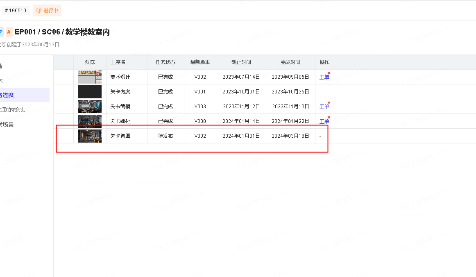Switch to the 关联的镜头 sidebar tab
This screenshot has height=277, width=476.
click(13, 110)
